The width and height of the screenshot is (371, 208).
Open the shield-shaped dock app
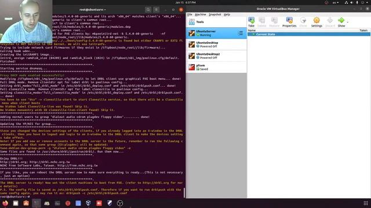[110, 203]
